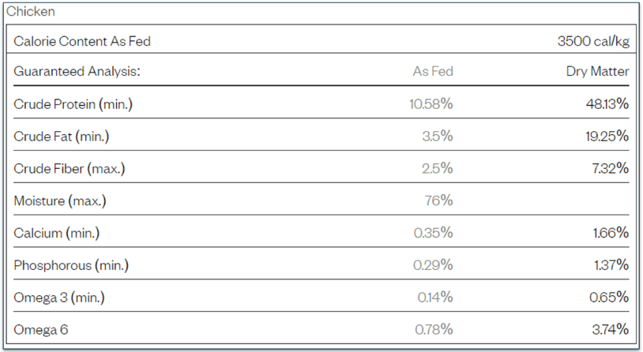Select the As Fed column header

click(433, 72)
